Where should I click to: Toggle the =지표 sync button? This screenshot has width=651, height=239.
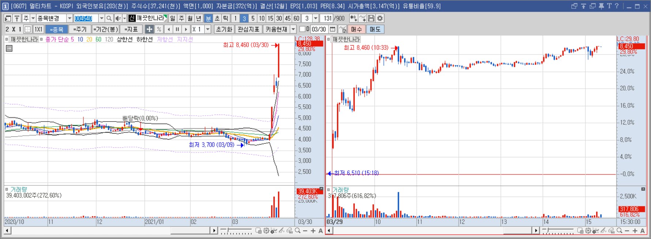pos(131,29)
